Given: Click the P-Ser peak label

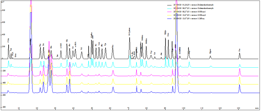Looking at the screenshot, I should click(8, 40).
